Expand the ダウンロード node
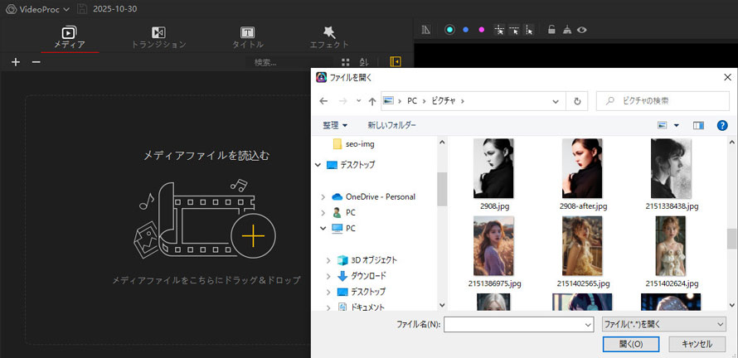This screenshot has width=738, height=358. coord(328,276)
